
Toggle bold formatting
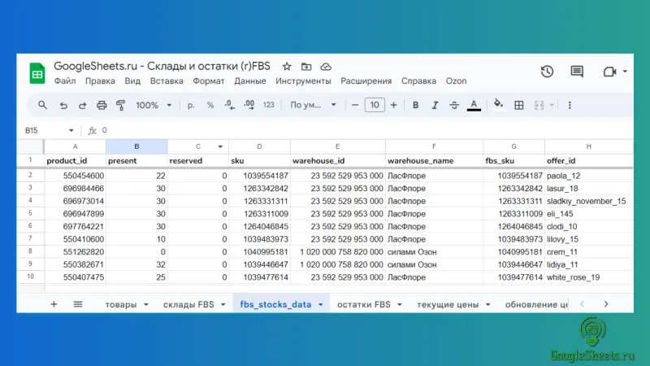point(415,105)
